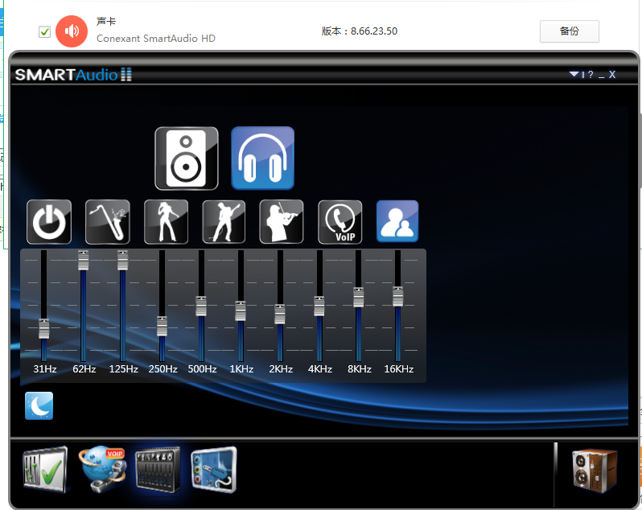Image resolution: width=642 pixels, height=510 pixels.
Task: Select the custom user profile preset
Action: tap(397, 221)
